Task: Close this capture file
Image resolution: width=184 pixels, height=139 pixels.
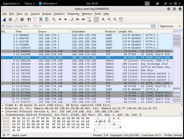Action: pos(41,19)
